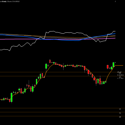This screenshot has height=125, width=125.
Task: Click the '15' price axis label
Action: click(120, 109)
